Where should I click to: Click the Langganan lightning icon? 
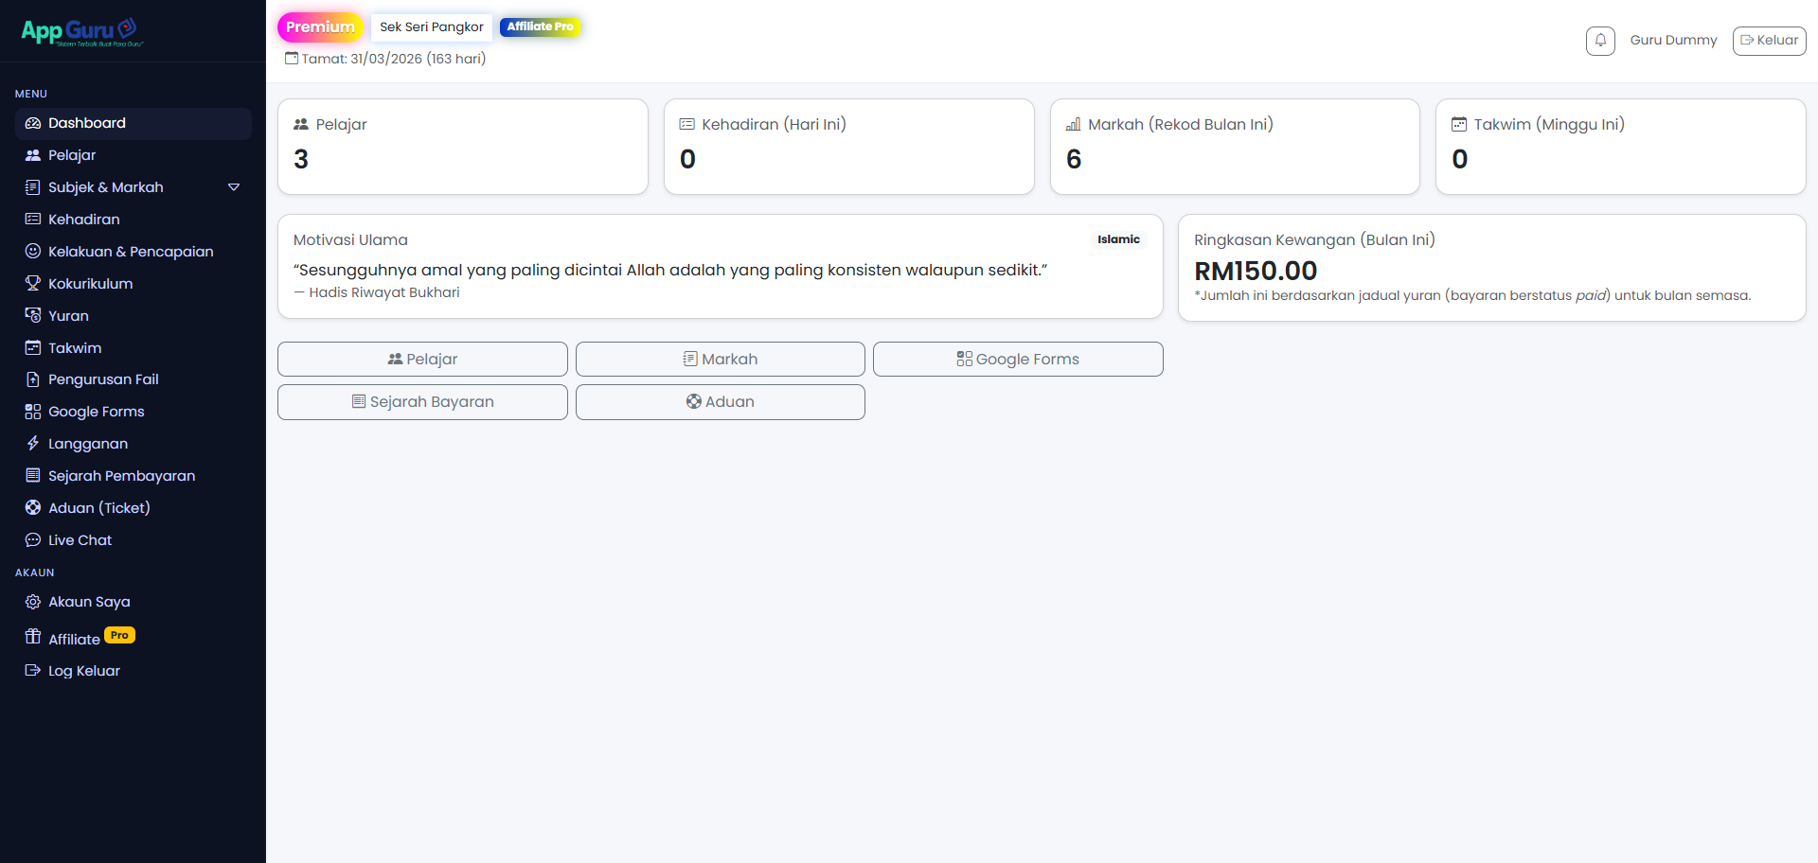pyautogui.click(x=33, y=444)
